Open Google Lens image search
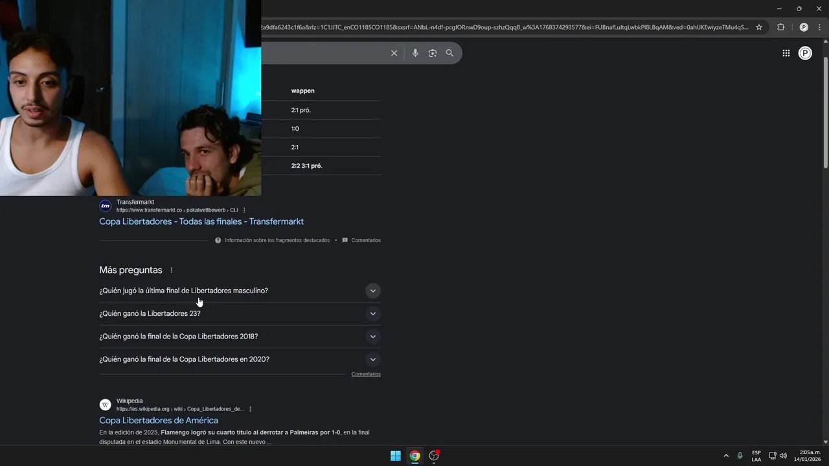Screen dimensions: 829x466 (x=433, y=53)
